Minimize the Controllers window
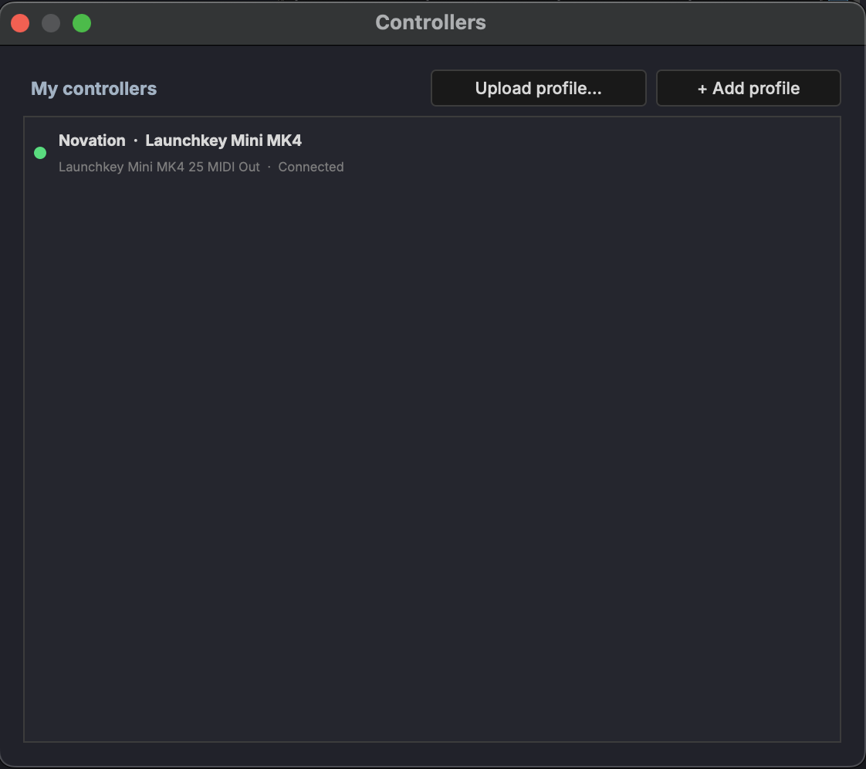 50,22
